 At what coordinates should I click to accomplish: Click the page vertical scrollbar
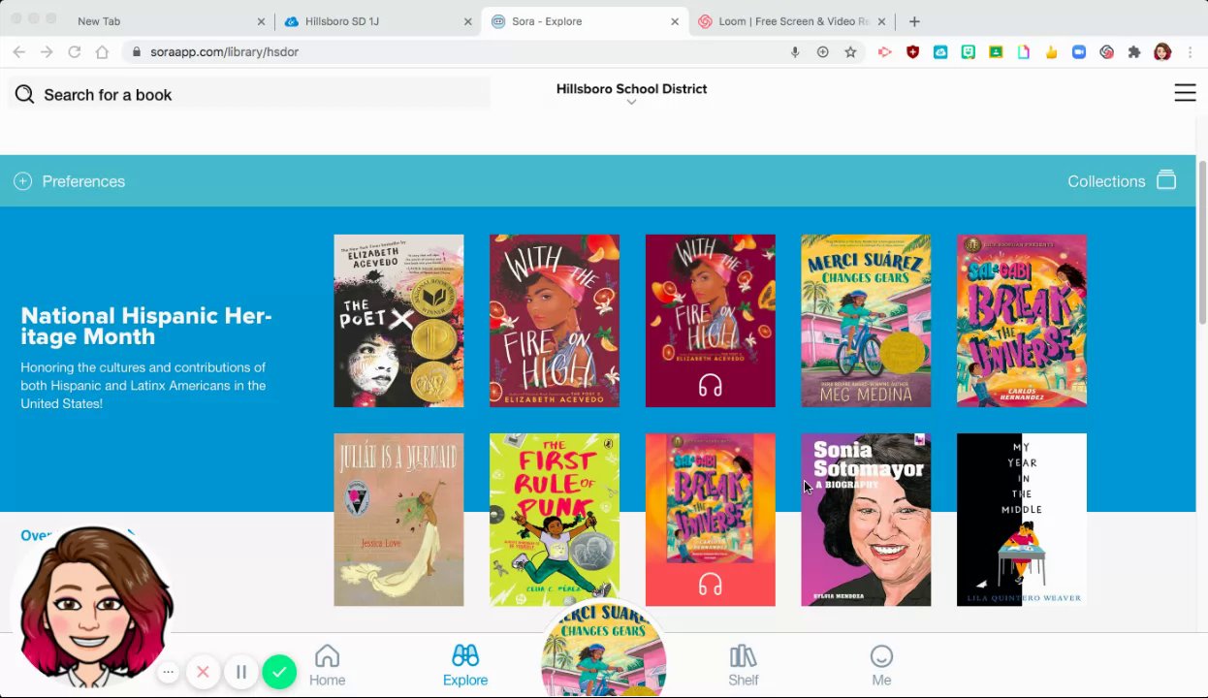[x=1202, y=242]
